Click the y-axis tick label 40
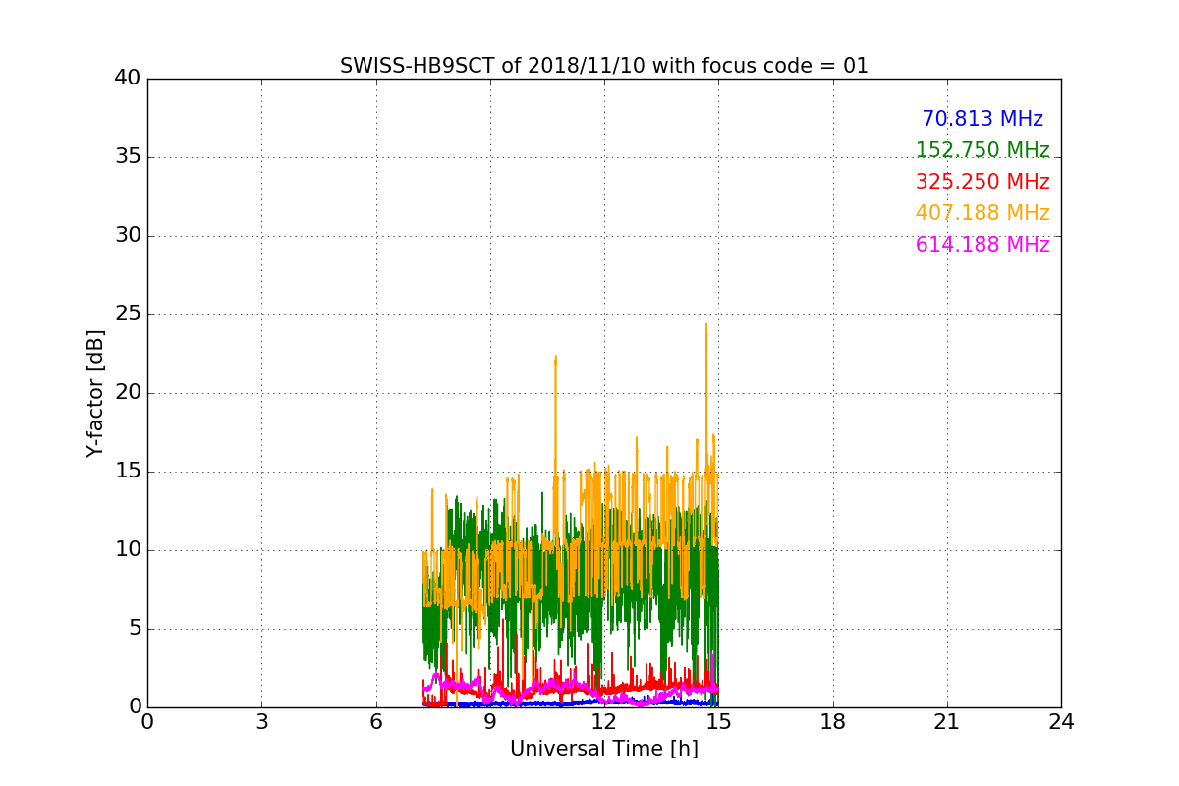1179x786 pixels. pos(128,79)
